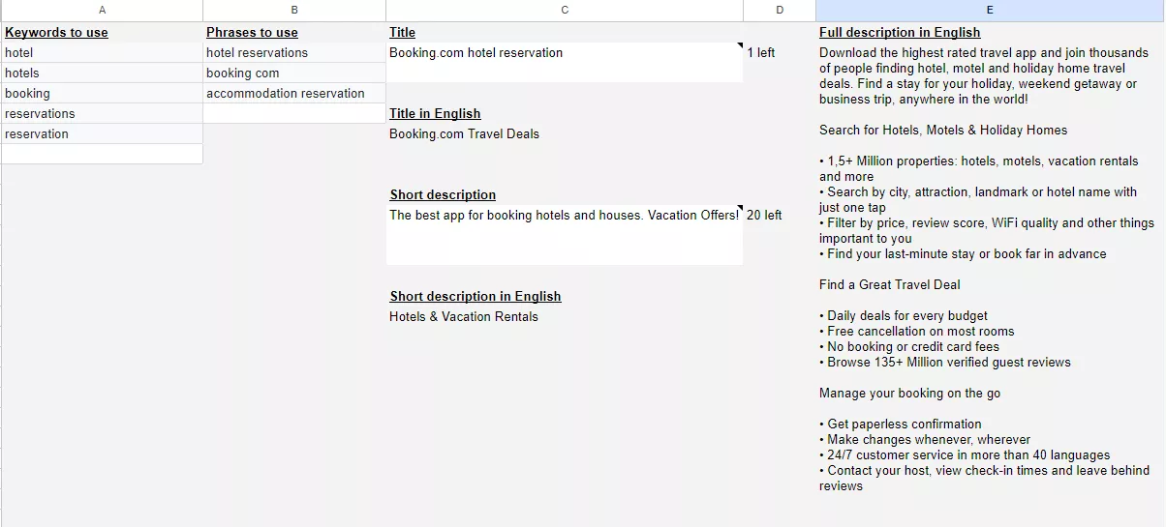This screenshot has width=1166, height=527.
Task: Select the 'reservations' keyword cell
Action: click(x=102, y=114)
